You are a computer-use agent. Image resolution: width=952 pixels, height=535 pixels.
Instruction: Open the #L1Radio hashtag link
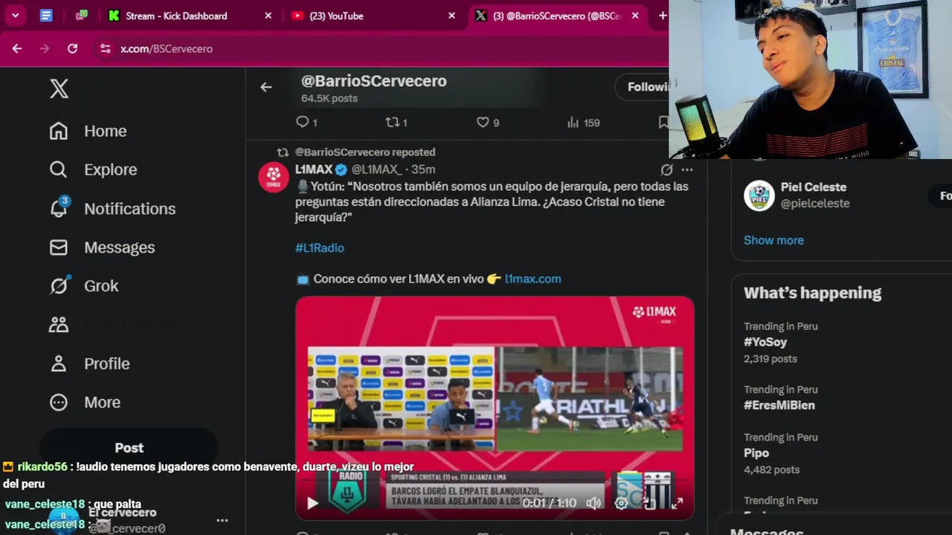coord(320,247)
